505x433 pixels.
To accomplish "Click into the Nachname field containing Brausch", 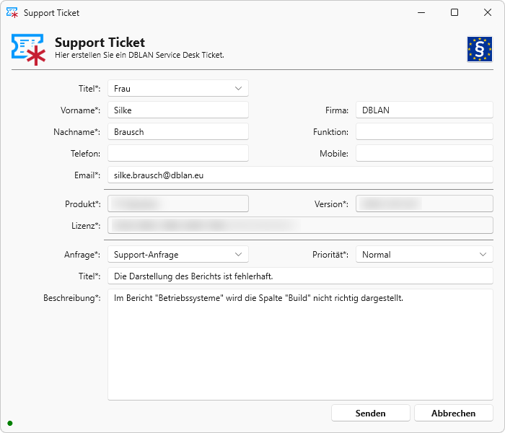I will (178, 131).
